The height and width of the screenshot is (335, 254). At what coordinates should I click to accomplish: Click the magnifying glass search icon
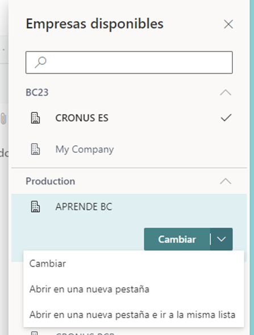coord(40,62)
